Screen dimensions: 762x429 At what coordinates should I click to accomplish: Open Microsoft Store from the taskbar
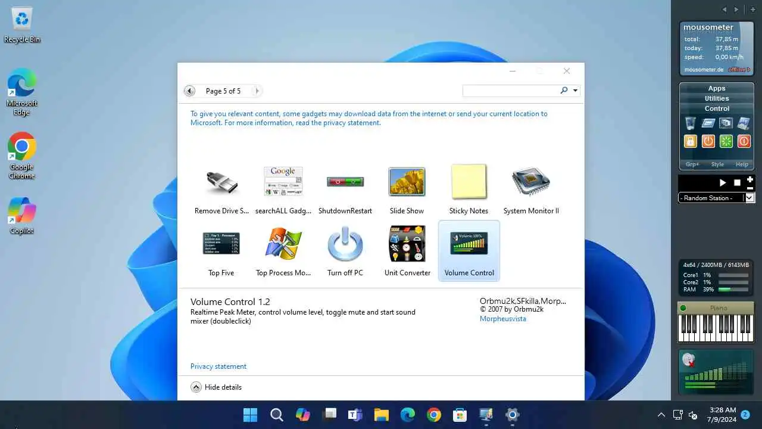point(460,415)
